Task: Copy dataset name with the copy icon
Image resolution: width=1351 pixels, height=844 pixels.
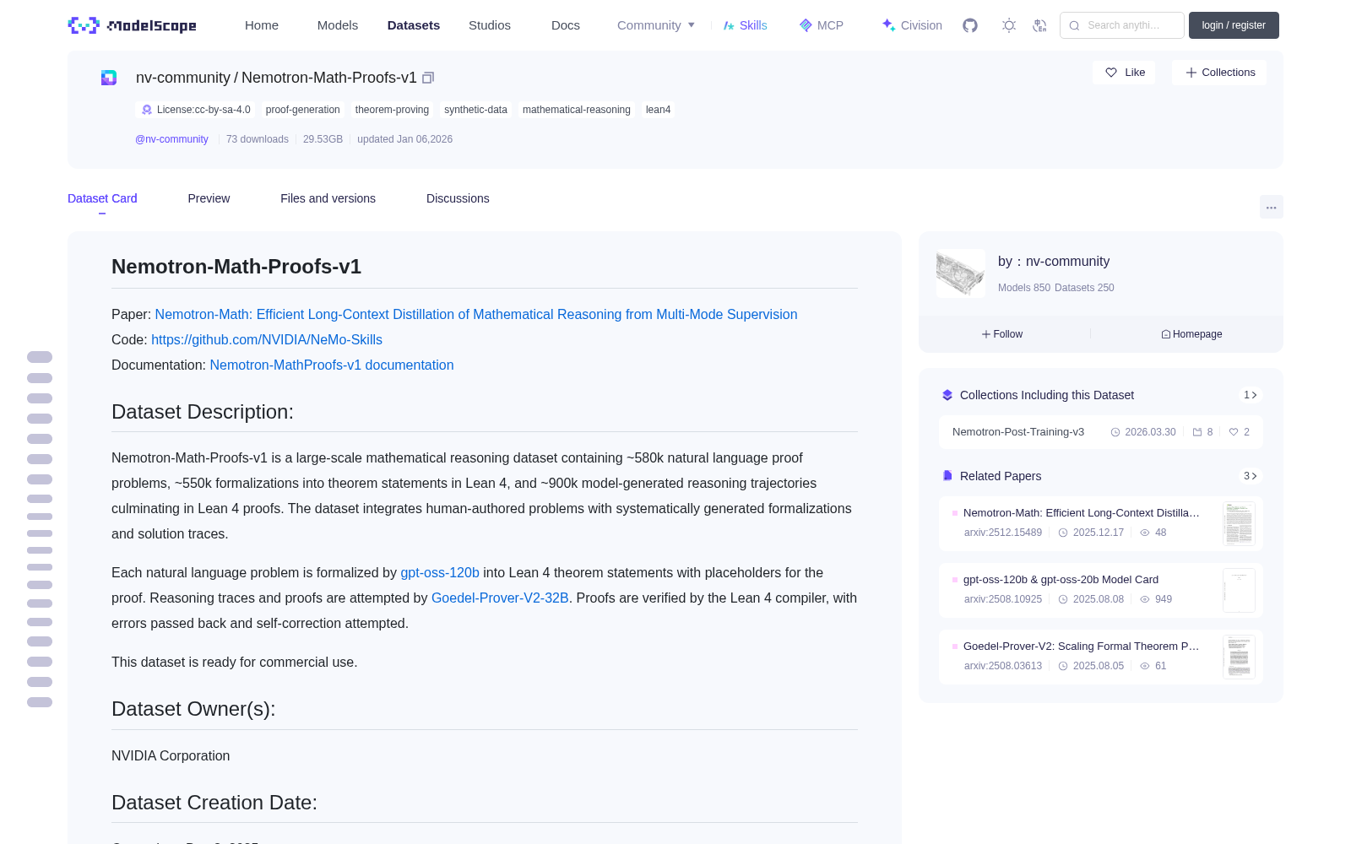Action: [428, 78]
